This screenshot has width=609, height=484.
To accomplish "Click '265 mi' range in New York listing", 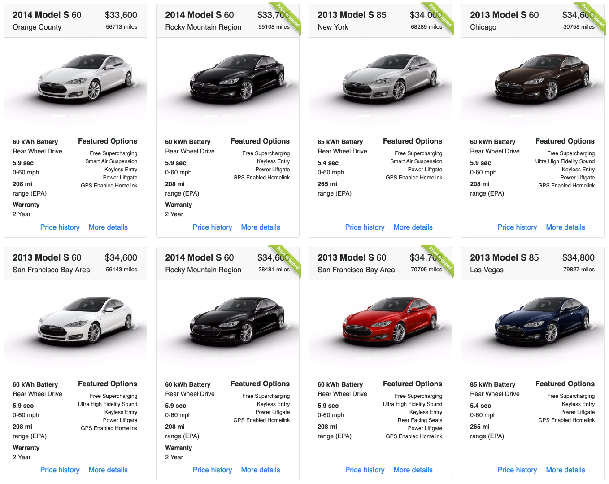I will [x=327, y=184].
